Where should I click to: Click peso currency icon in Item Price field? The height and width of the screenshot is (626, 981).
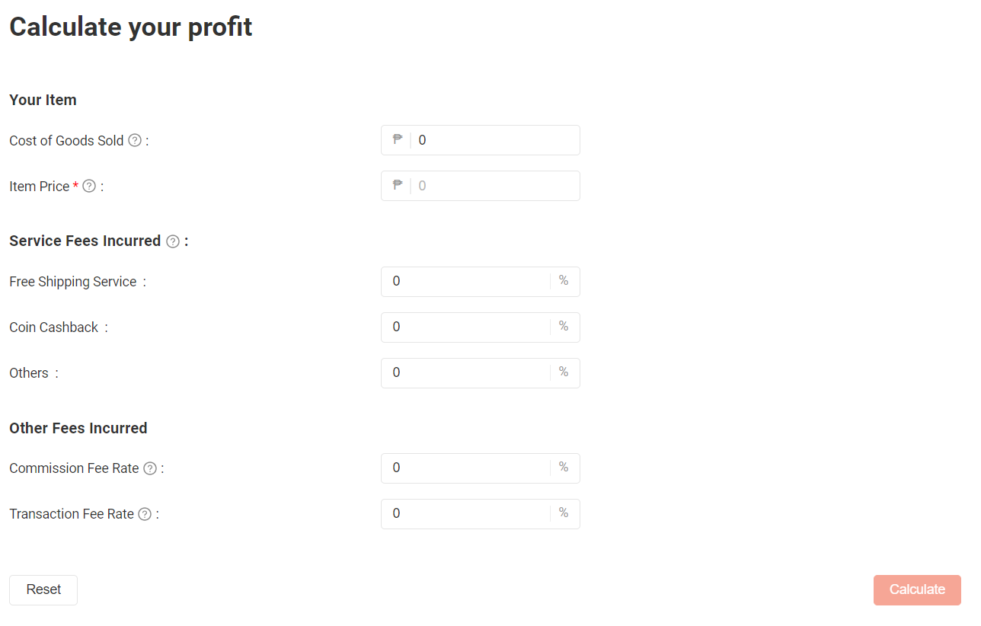(x=397, y=185)
